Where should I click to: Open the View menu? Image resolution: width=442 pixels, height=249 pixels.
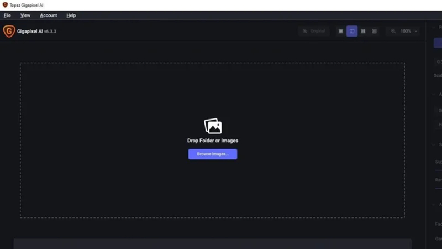click(25, 15)
